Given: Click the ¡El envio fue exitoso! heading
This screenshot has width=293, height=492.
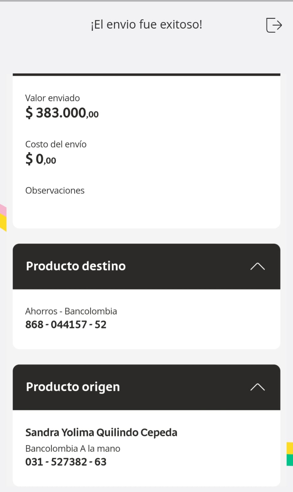Looking at the screenshot, I should click(x=146, y=25).
